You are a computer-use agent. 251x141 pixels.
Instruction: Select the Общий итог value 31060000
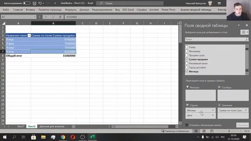[x=53, y=56]
